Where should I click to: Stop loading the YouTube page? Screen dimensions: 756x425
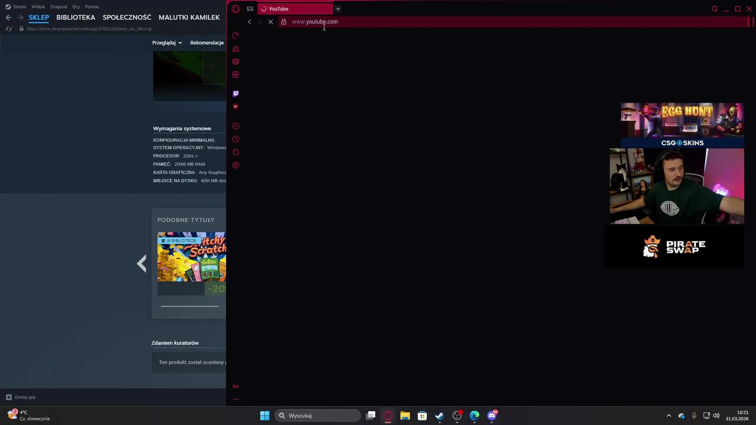click(x=271, y=22)
